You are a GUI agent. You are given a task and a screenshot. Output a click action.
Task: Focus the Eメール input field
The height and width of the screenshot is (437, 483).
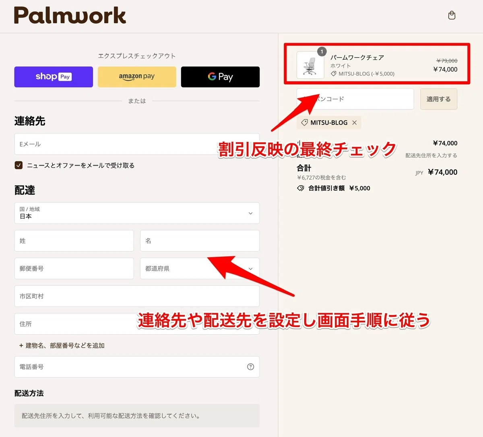click(x=137, y=144)
